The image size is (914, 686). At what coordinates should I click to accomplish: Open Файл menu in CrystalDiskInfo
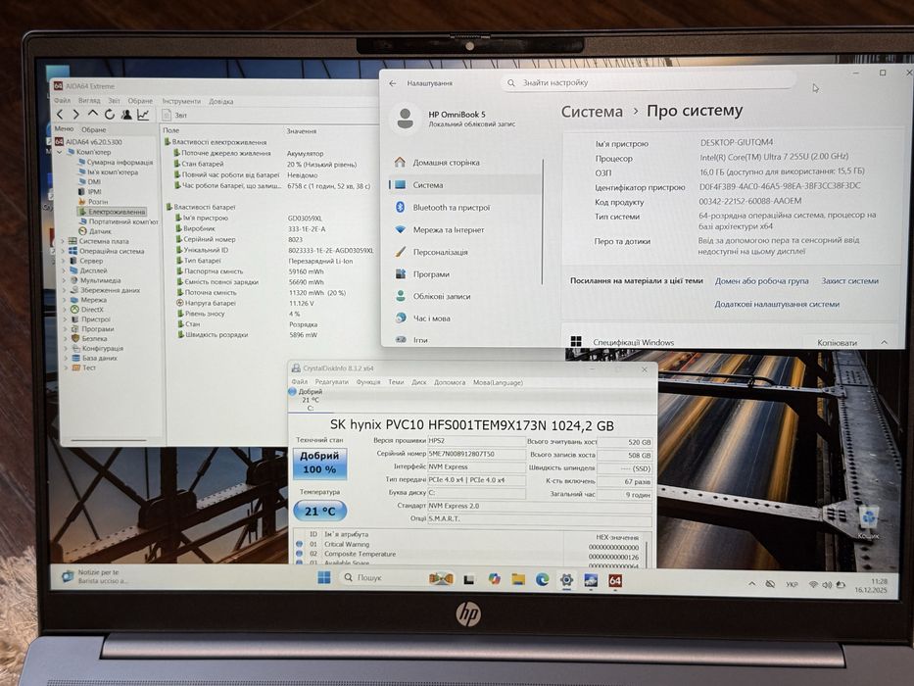point(300,382)
